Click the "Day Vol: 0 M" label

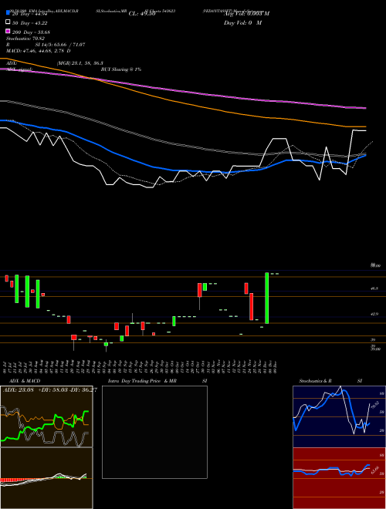(242, 22)
